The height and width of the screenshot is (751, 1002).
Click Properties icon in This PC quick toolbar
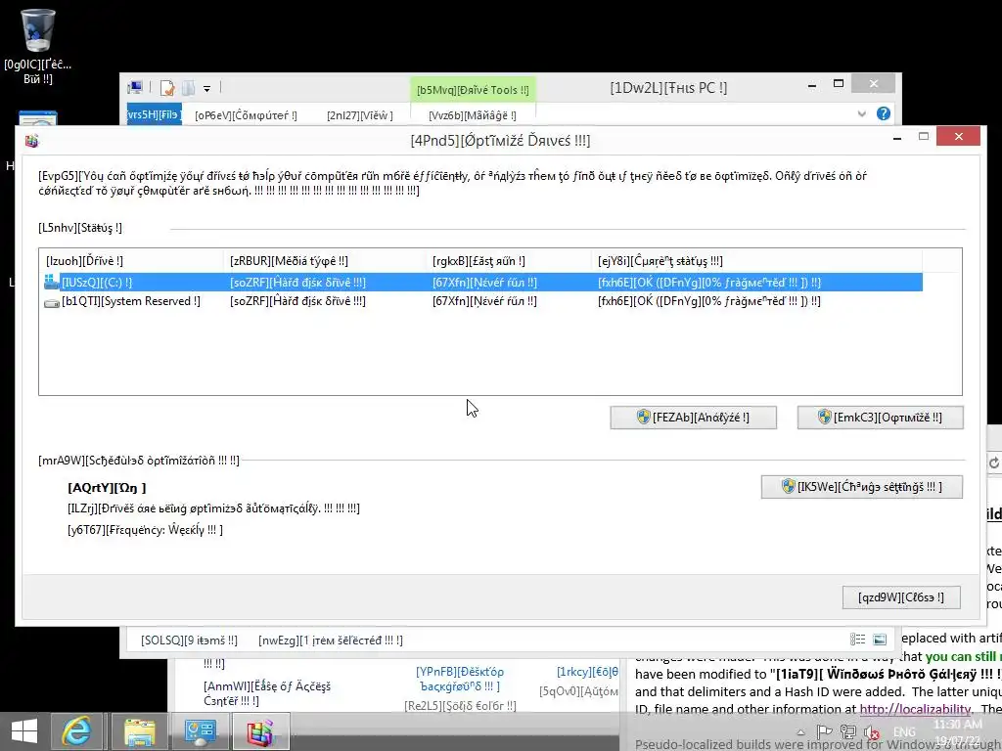pos(167,88)
